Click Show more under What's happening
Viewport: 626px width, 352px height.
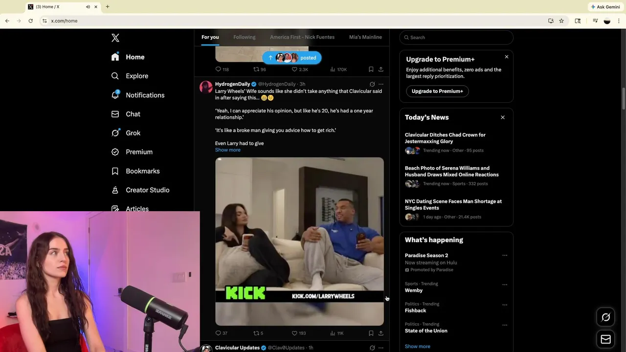[x=418, y=346]
